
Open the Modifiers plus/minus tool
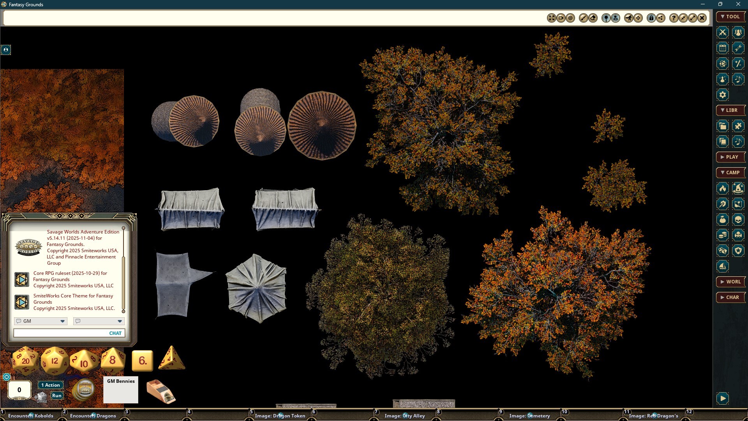click(x=738, y=63)
